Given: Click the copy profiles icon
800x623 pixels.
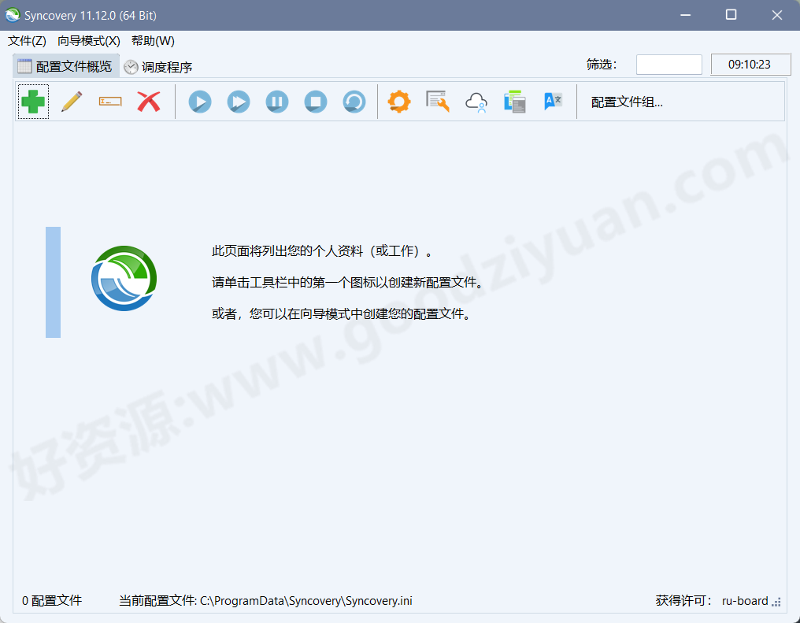Looking at the screenshot, I should click(514, 102).
